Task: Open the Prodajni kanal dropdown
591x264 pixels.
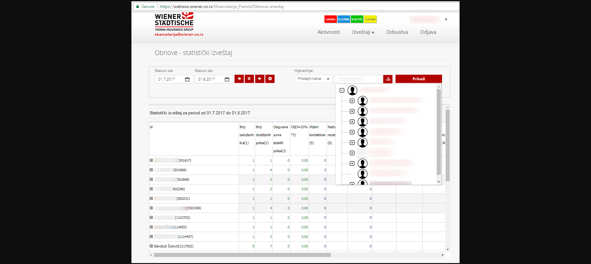Action: coord(313,79)
